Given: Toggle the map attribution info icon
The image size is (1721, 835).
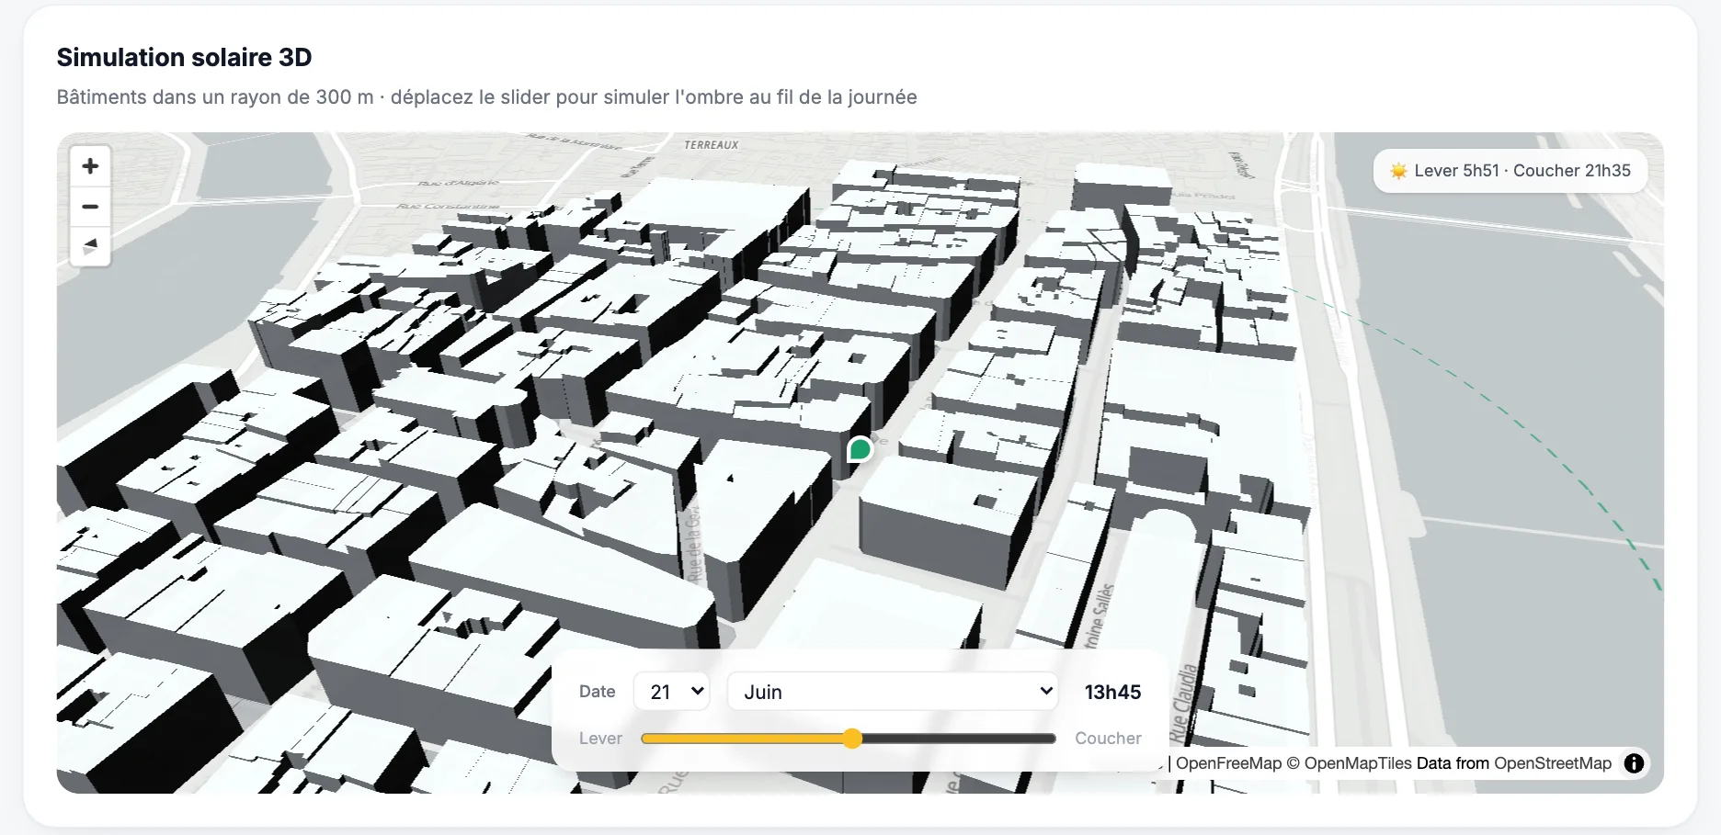Looking at the screenshot, I should [x=1634, y=763].
